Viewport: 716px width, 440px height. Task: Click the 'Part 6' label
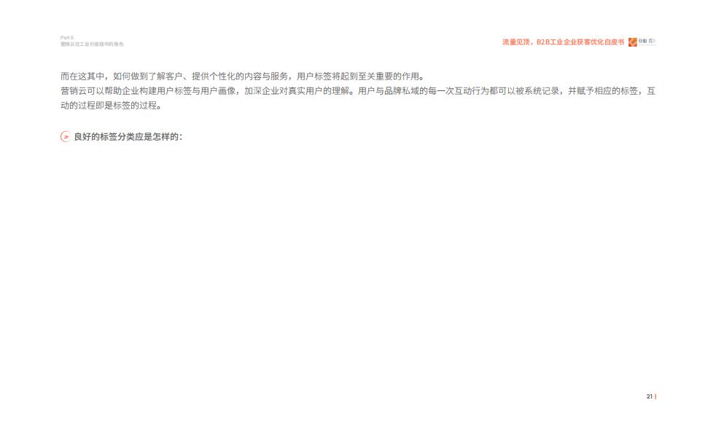[x=67, y=37]
